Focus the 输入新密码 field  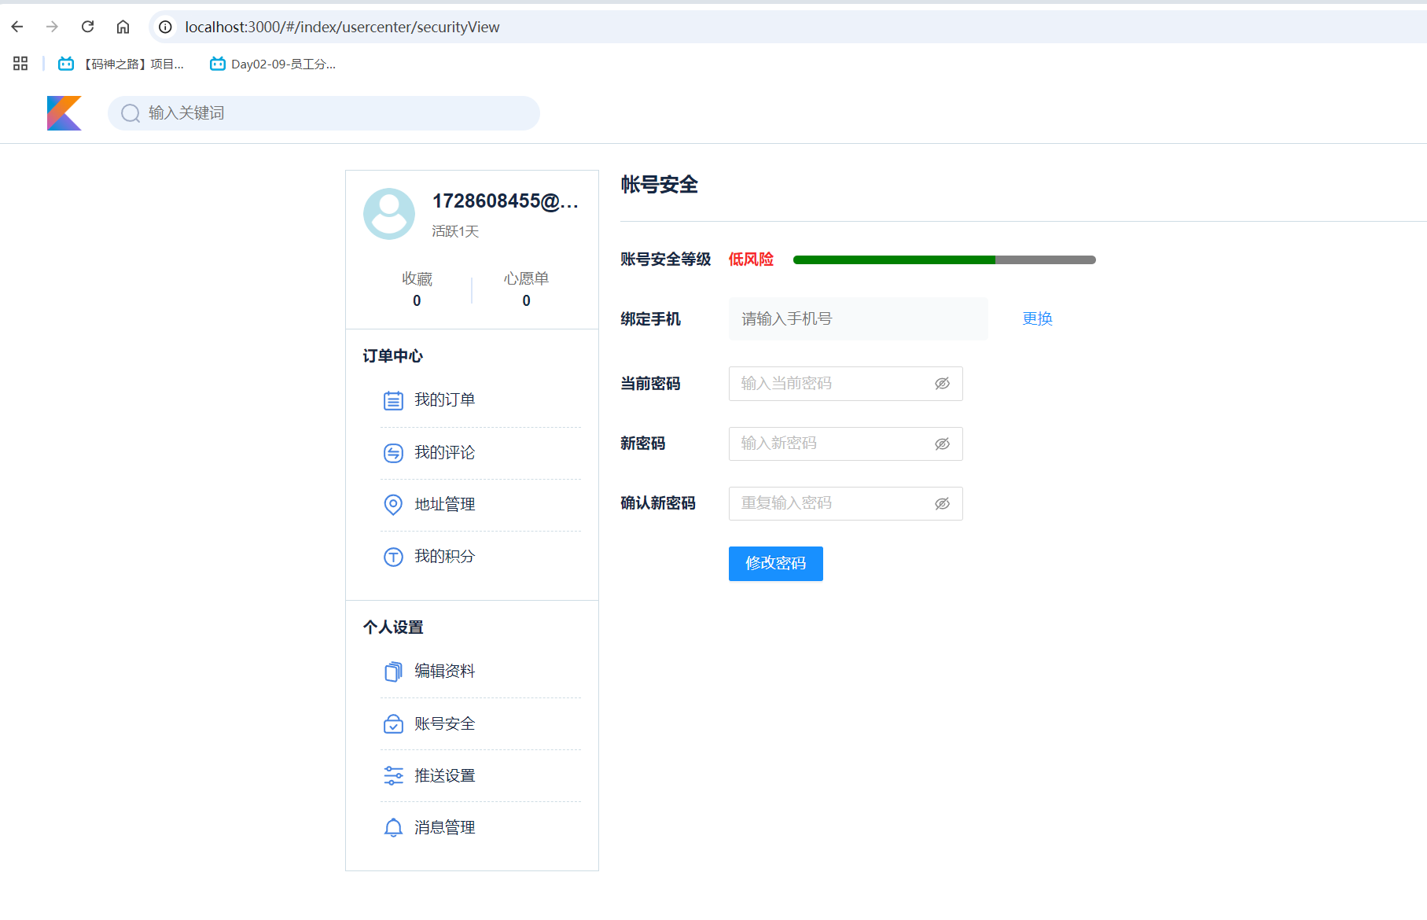pos(845,443)
